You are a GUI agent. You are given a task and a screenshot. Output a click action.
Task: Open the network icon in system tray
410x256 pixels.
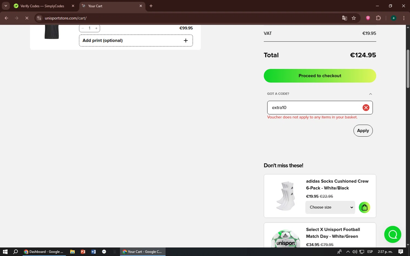tap(362, 252)
